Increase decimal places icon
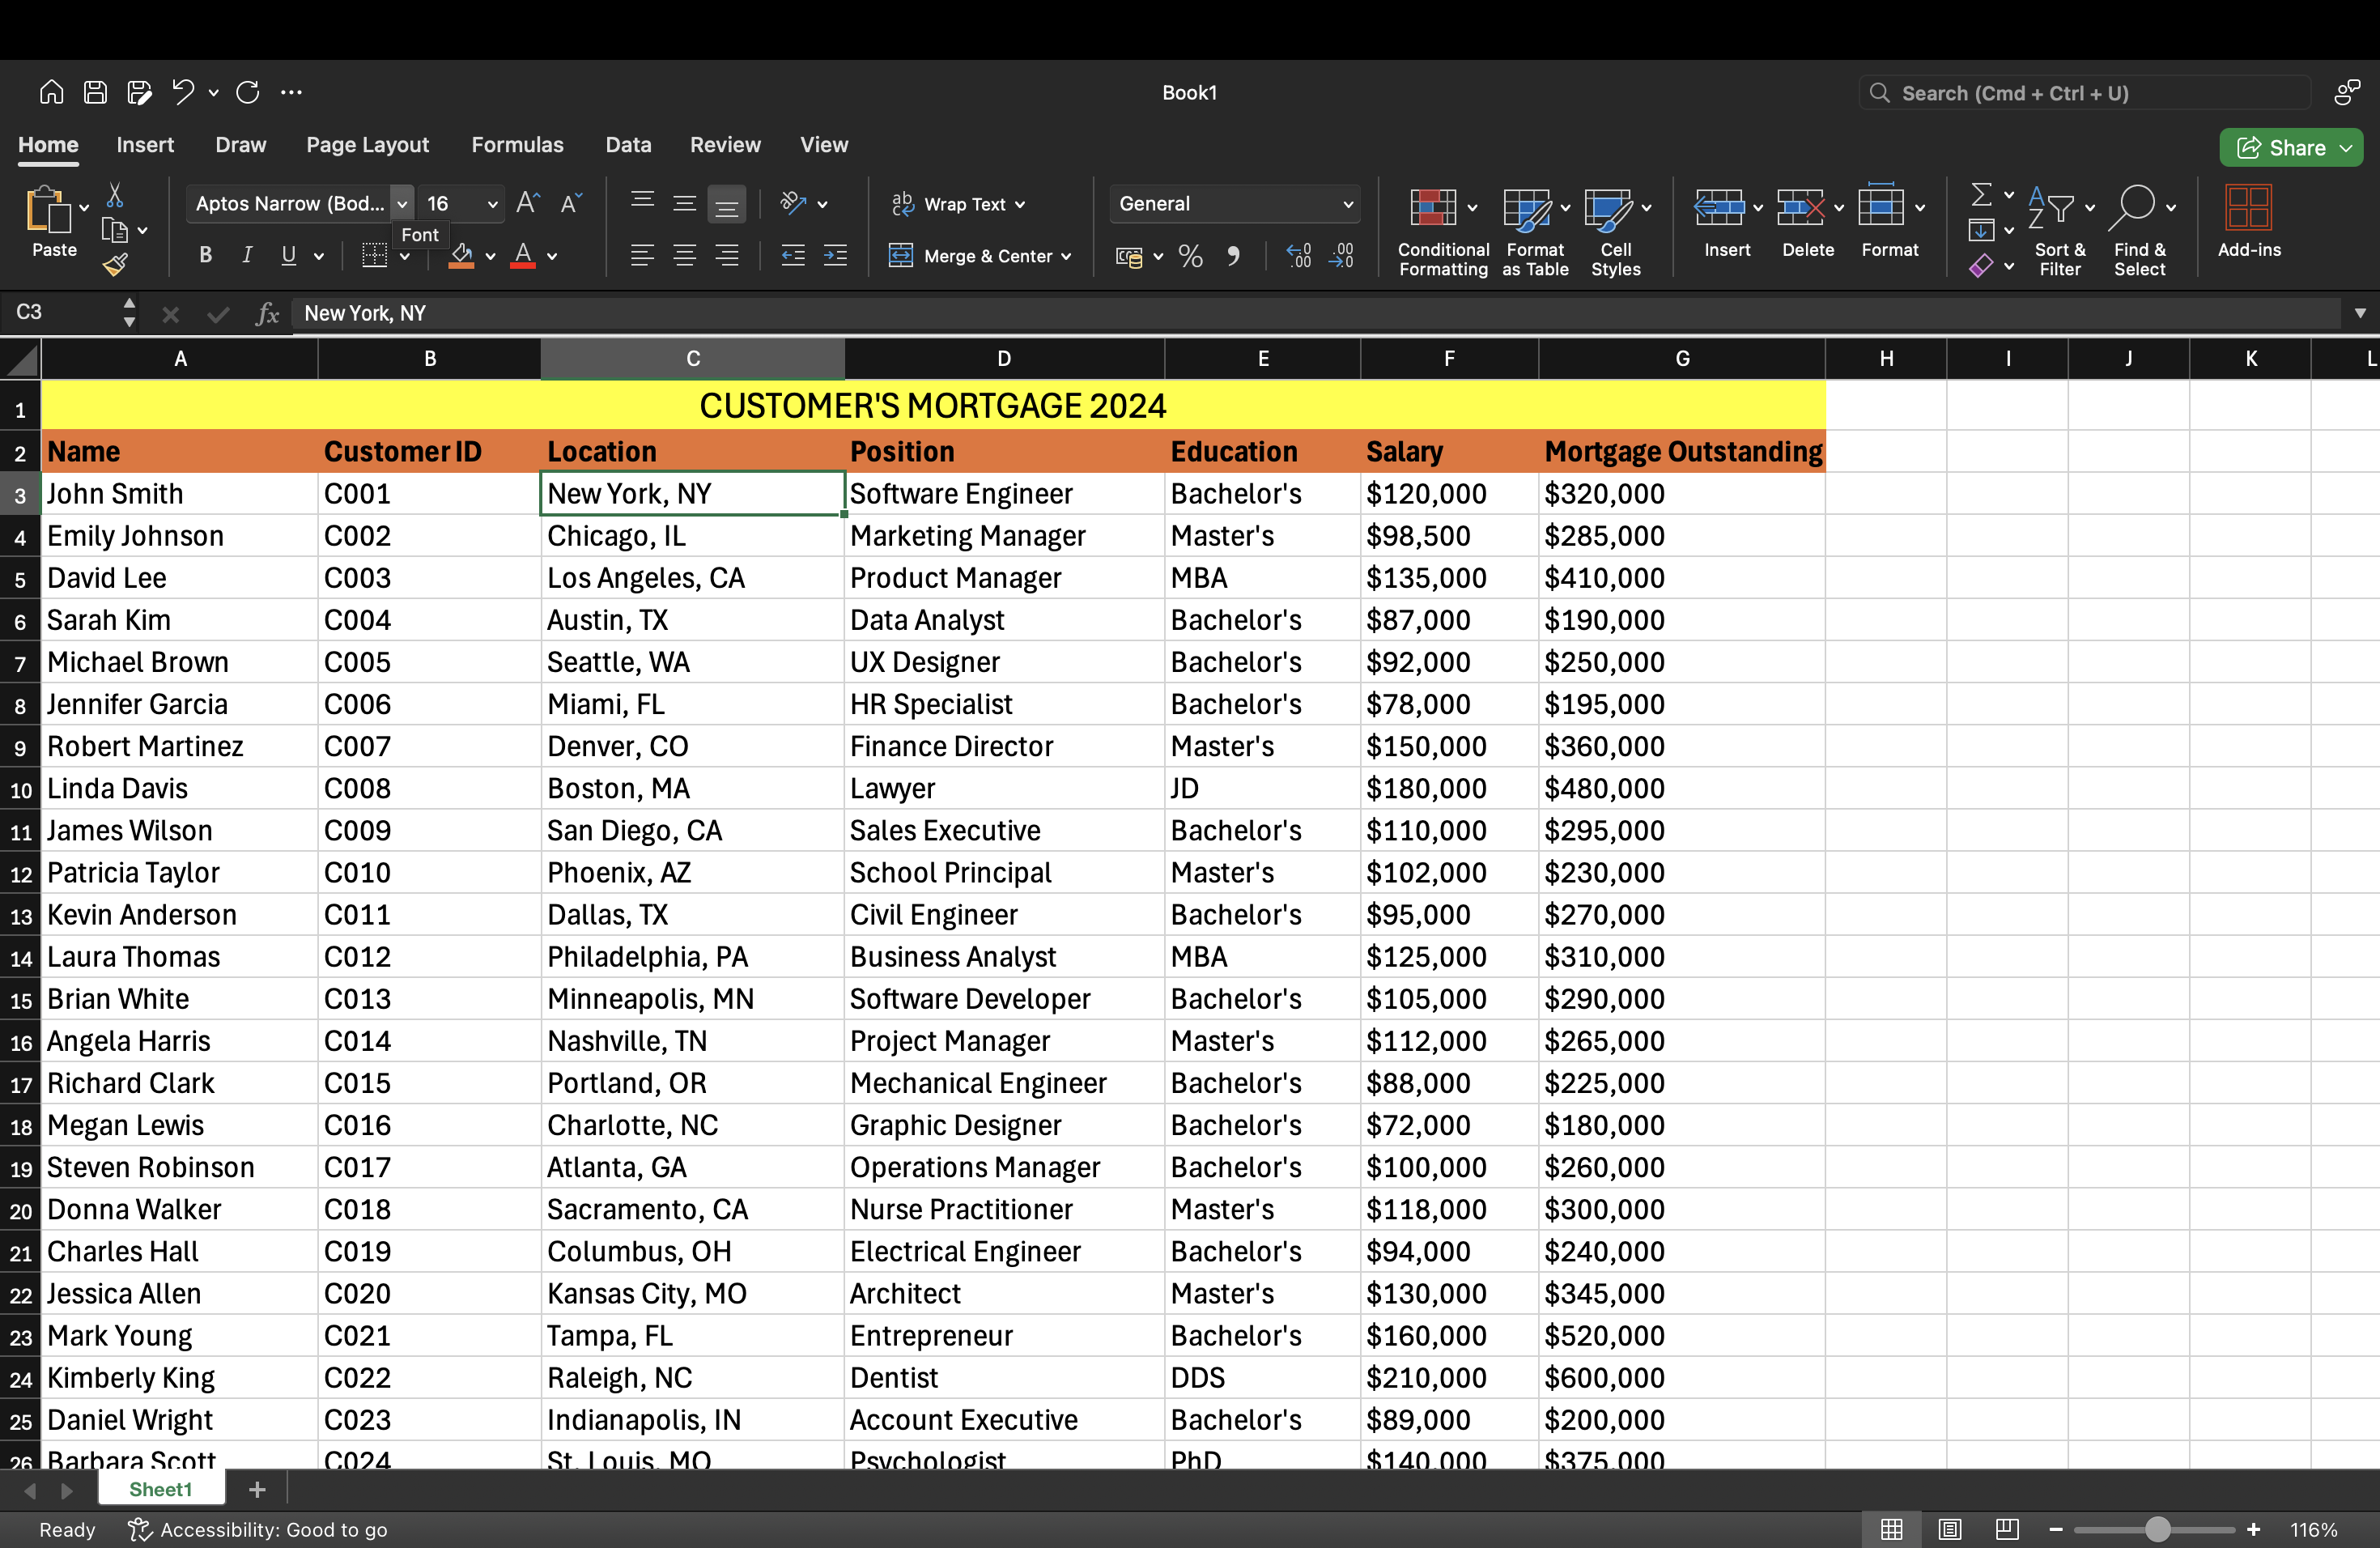The width and height of the screenshot is (2380, 1548). [1298, 256]
